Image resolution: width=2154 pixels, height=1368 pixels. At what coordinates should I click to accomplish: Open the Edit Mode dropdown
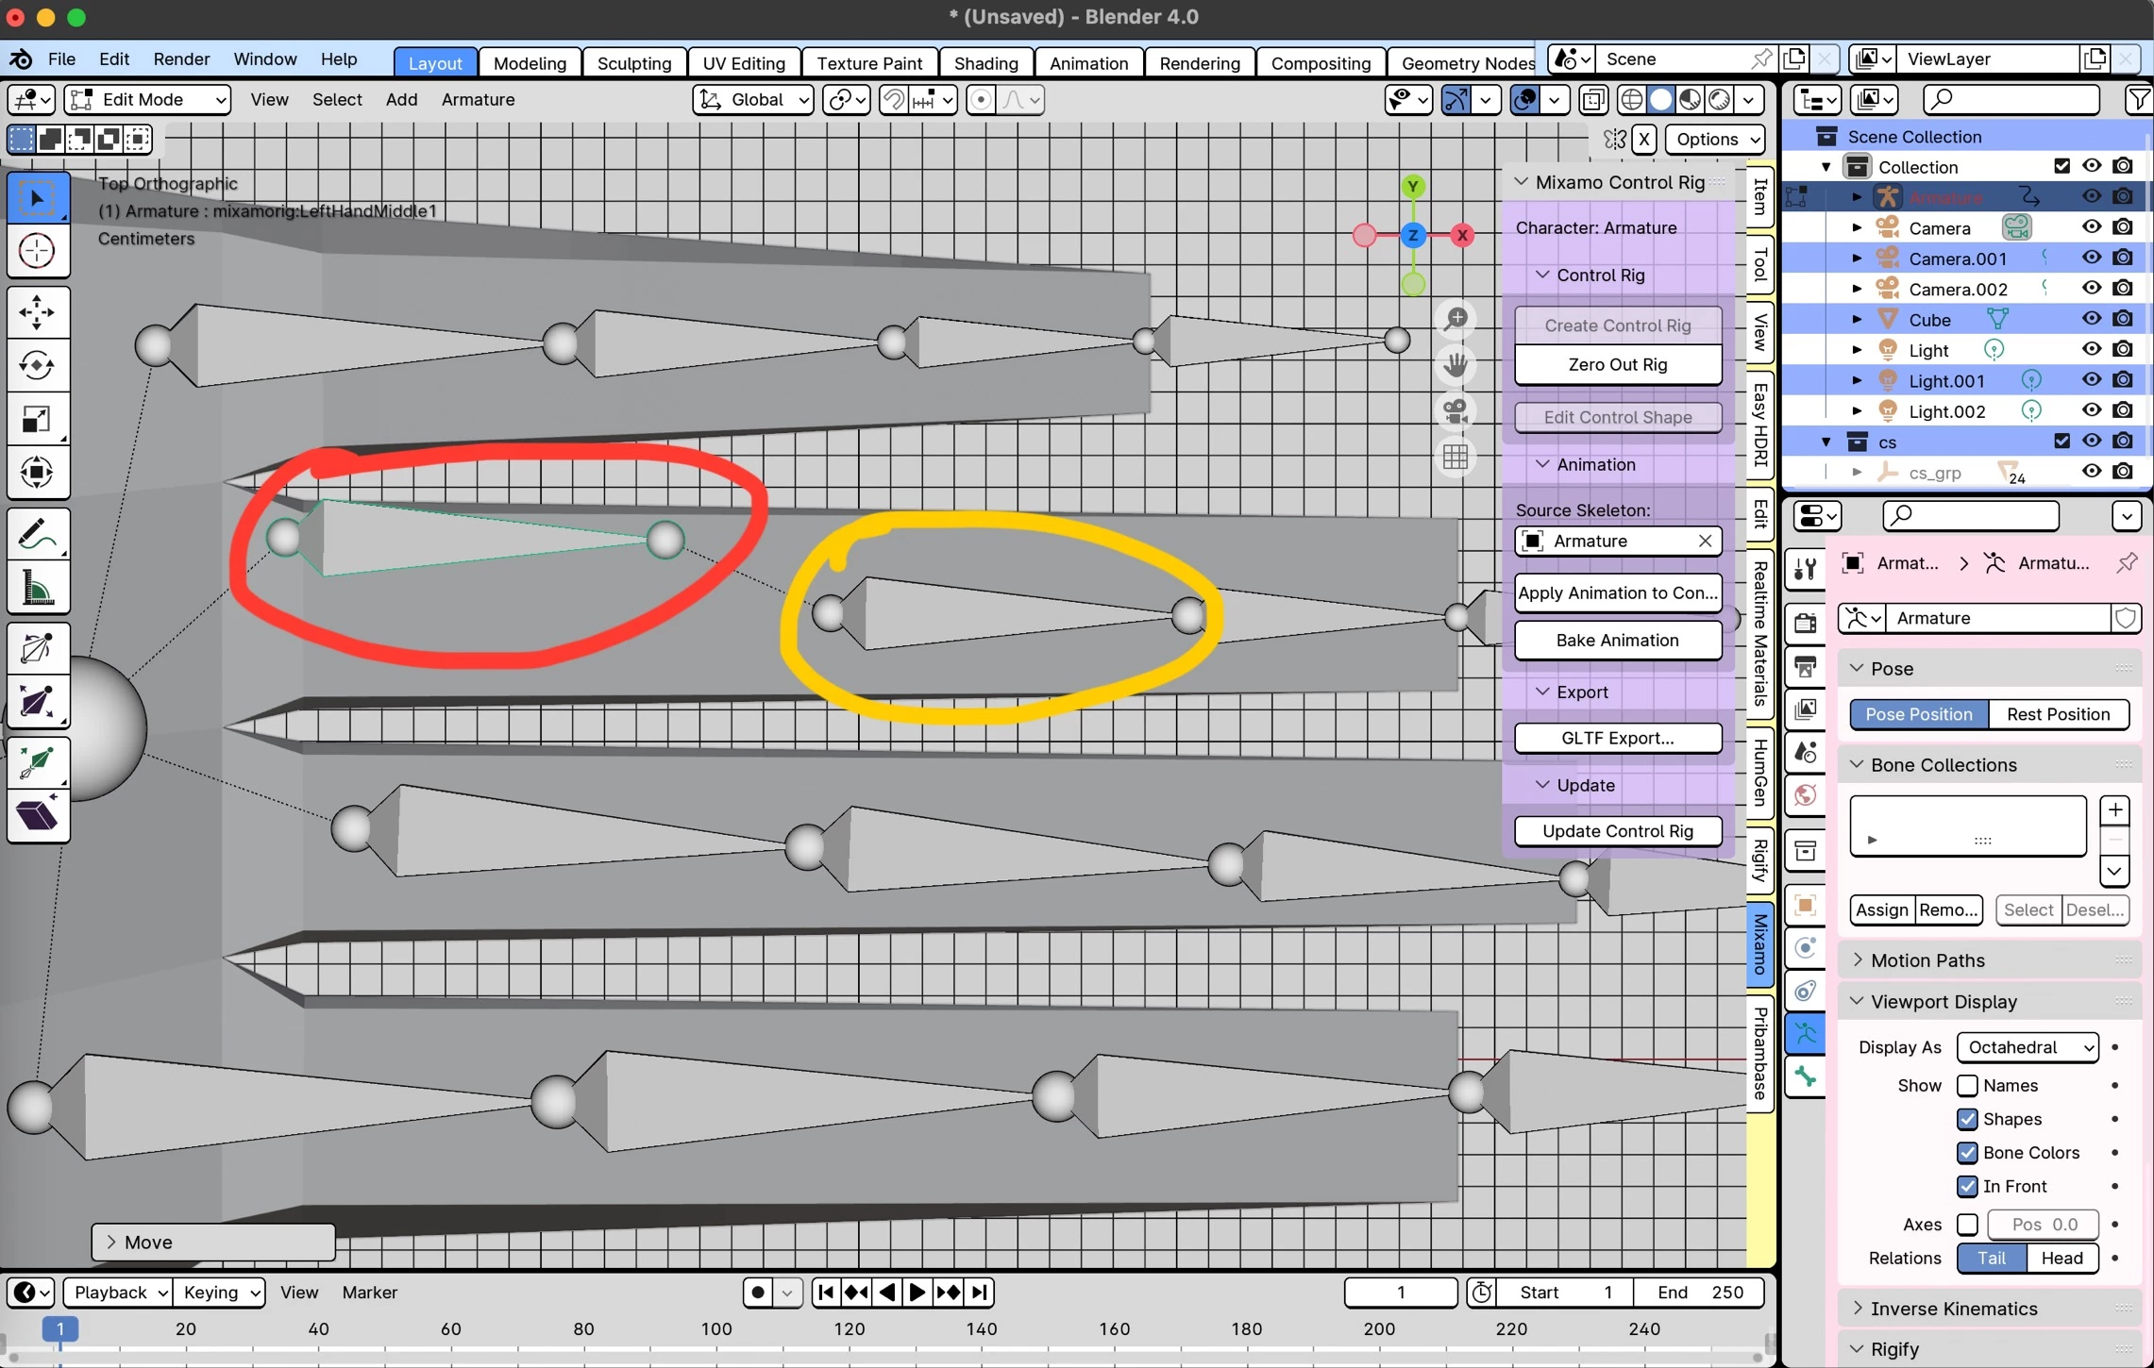pyautogui.click(x=148, y=99)
